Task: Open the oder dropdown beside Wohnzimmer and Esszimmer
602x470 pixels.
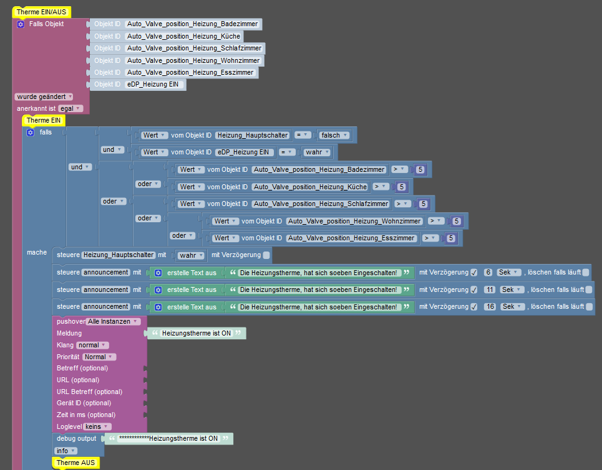Action: (x=182, y=235)
